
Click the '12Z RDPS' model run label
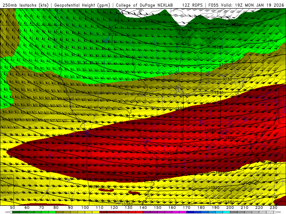pos(192,5)
